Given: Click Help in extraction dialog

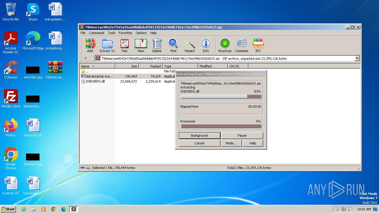Looking at the screenshot, I should [253, 143].
